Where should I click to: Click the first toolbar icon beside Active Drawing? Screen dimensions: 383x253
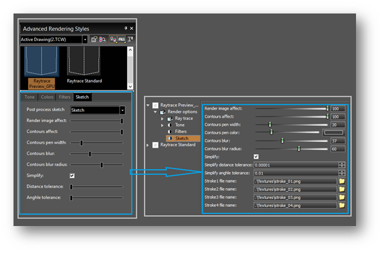pyautogui.click(x=94, y=39)
